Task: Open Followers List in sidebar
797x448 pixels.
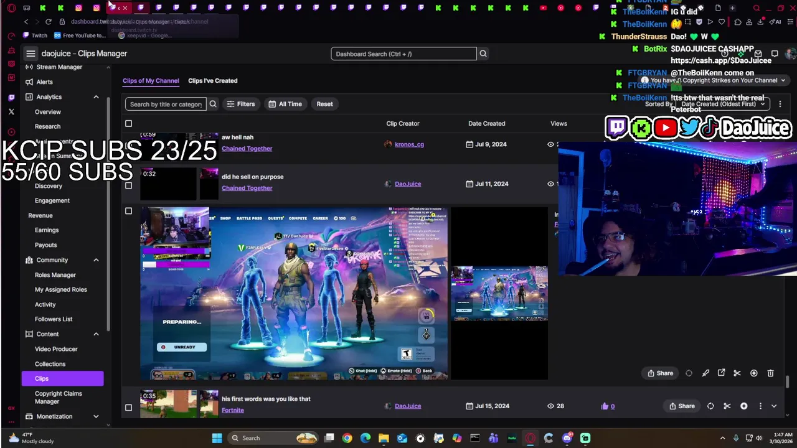Action: (54, 319)
